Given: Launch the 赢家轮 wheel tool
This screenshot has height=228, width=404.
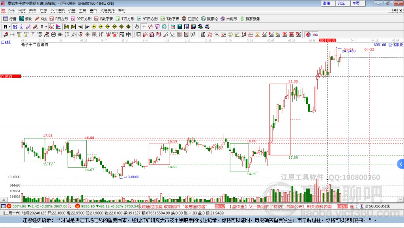Looking at the screenshot, I should [x=209, y=19].
